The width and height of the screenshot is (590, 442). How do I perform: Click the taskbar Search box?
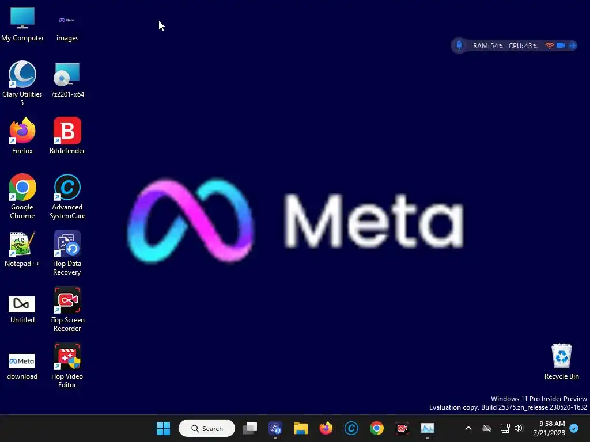coord(207,428)
